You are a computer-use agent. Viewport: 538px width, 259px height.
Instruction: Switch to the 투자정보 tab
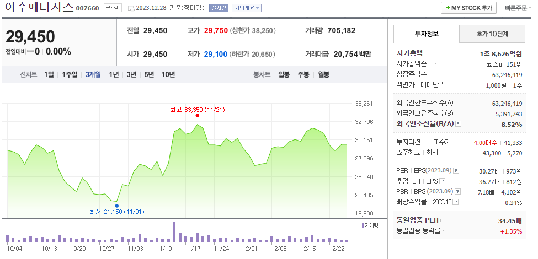coord(427,34)
